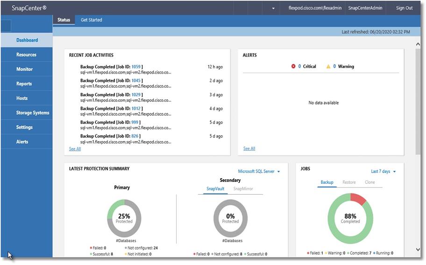Viewport: 426px width, 265px height.
Task: Select the SnapVault secondary tab
Action: click(x=215, y=189)
